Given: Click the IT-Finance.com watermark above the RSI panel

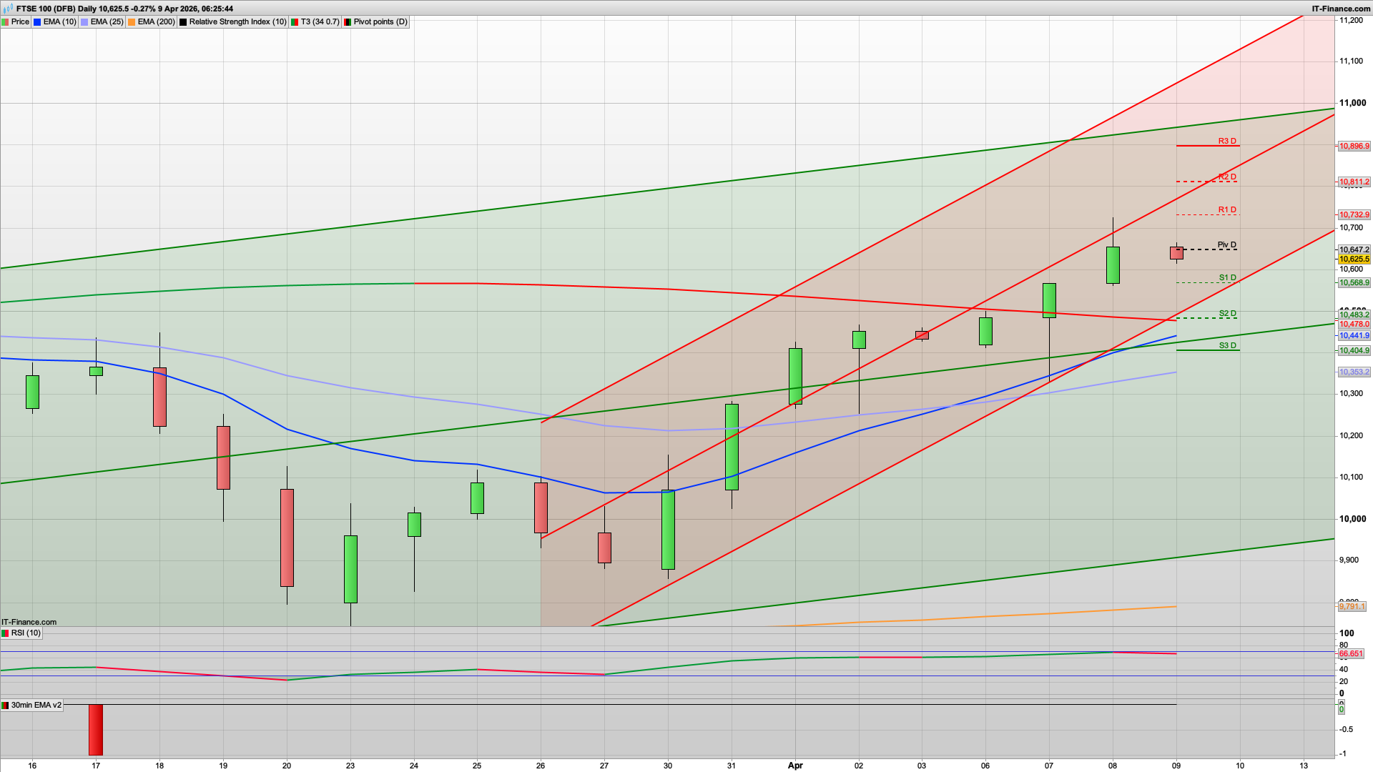Looking at the screenshot, I should coord(27,622).
